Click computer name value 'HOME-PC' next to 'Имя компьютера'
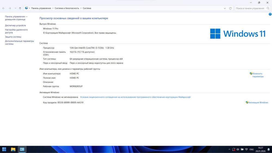The image size is (272, 153). (74, 74)
